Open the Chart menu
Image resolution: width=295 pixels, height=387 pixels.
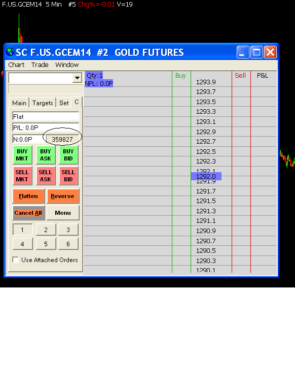click(x=16, y=64)
